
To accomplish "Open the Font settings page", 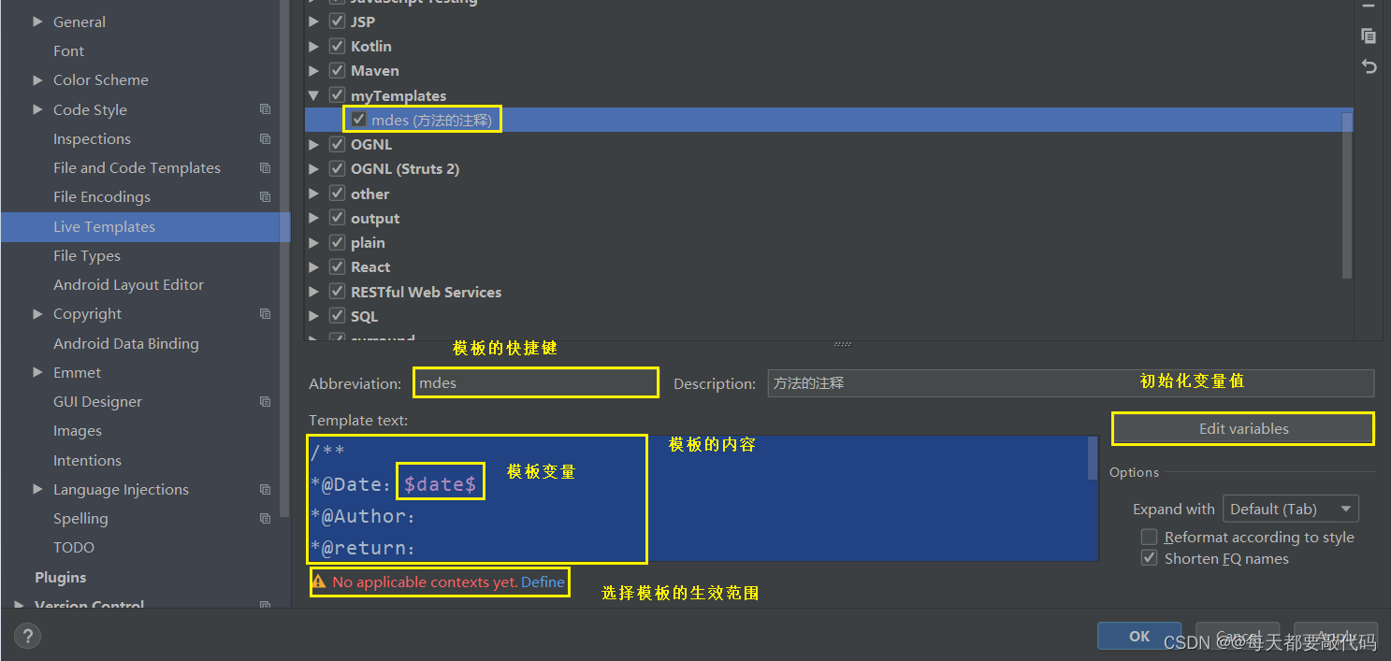I will pyautogui.click(x=68, y=50).
